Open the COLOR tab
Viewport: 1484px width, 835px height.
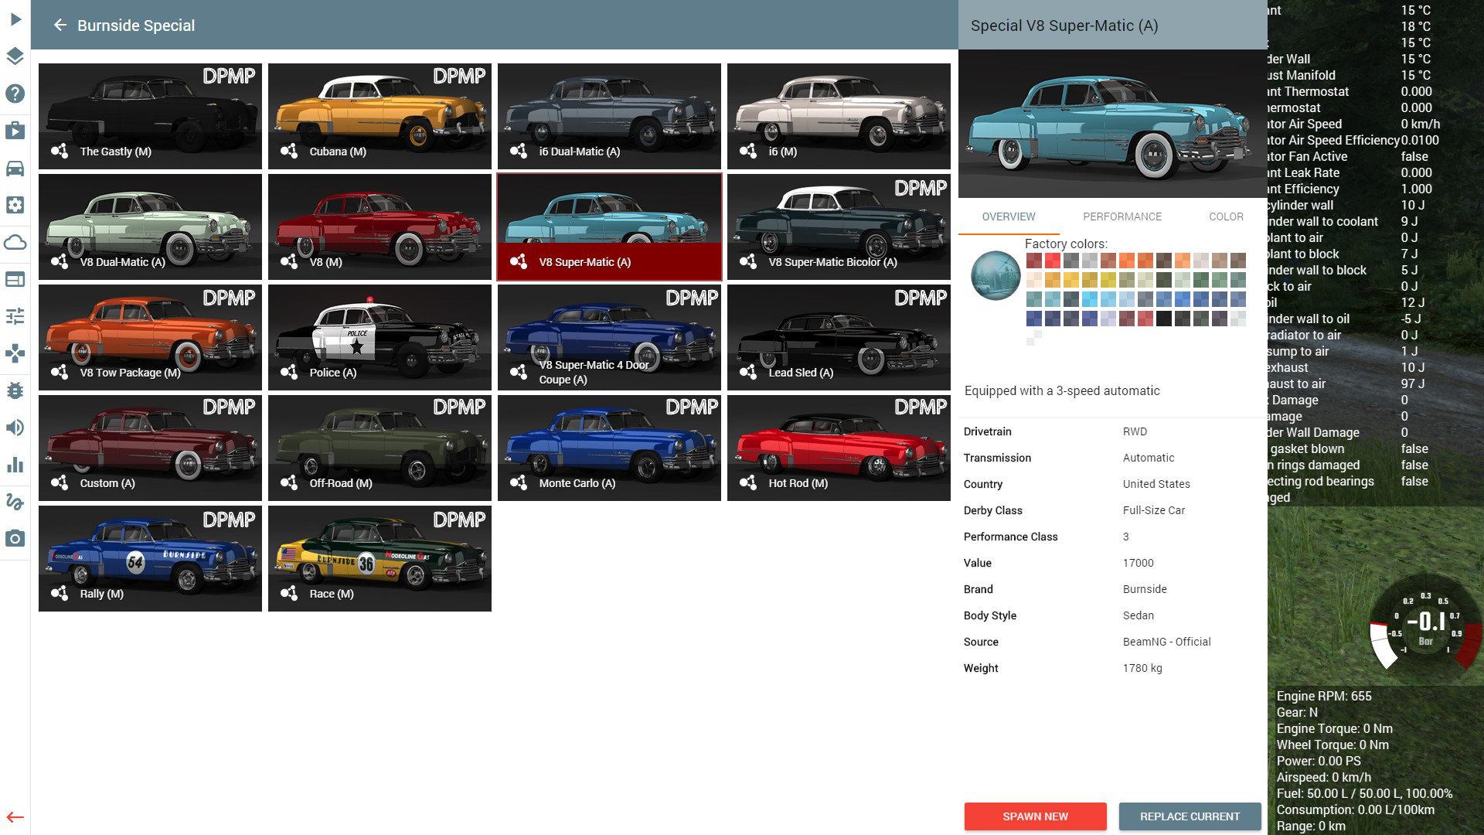[1226, 216]
